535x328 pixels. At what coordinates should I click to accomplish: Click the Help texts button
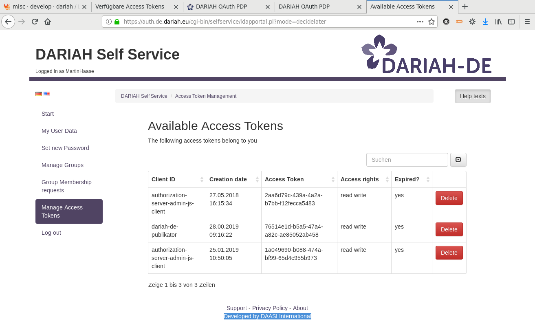(x=473, y=96)
